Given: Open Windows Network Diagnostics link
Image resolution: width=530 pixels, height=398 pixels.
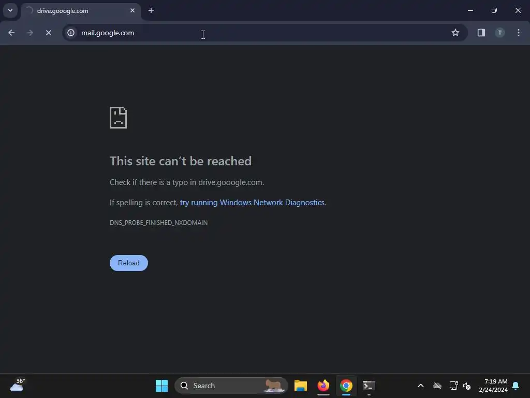Looking at the screenshot, I should click(253, 203).
